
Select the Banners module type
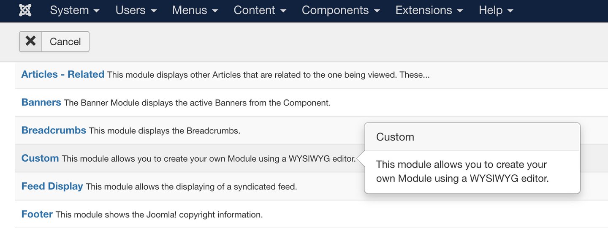pos(41,102)
